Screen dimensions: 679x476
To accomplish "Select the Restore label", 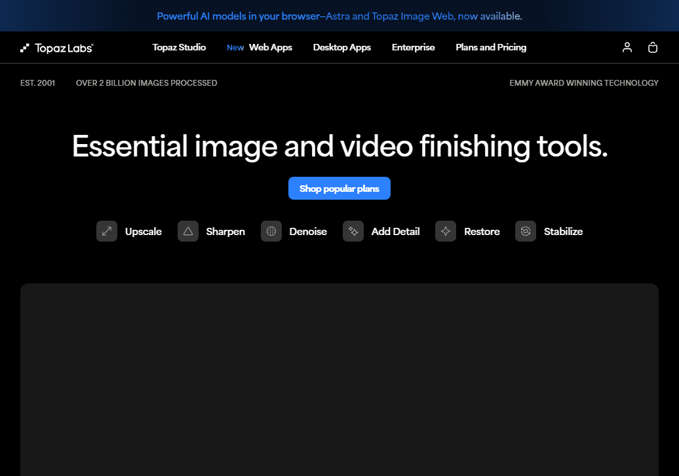I will pyautogui.click(x=482, y=232).
